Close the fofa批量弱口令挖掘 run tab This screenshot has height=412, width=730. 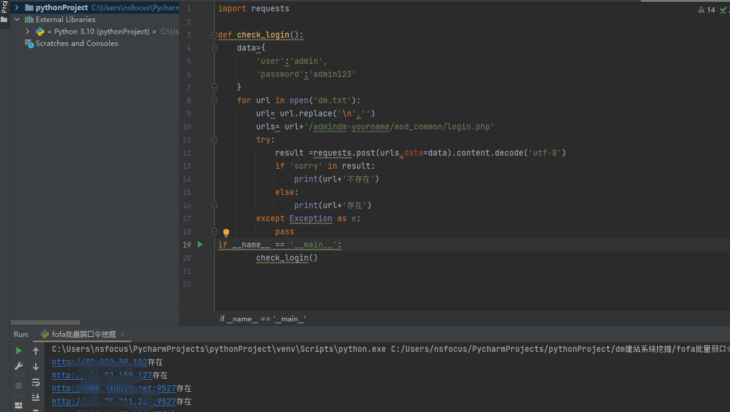pos(122,334)
